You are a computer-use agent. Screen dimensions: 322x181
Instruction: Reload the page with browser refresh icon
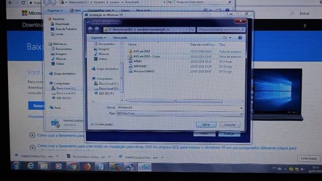pyautogui.click(x=23, y=3)
